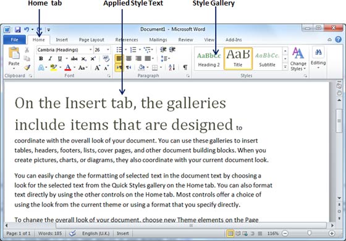The image size is (346, 241).
Task: Open the Mailings tab
Action: coord(158,40)
